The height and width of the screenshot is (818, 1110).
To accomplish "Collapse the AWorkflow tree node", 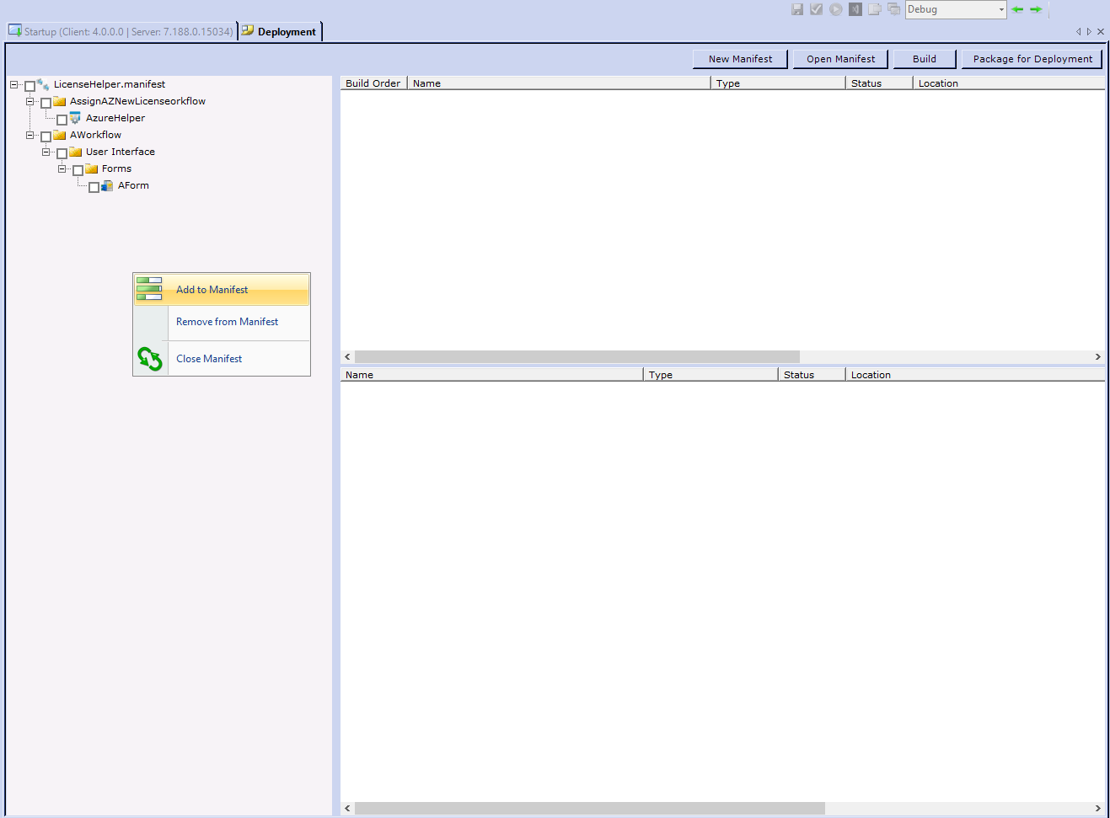I will point(29,135).
